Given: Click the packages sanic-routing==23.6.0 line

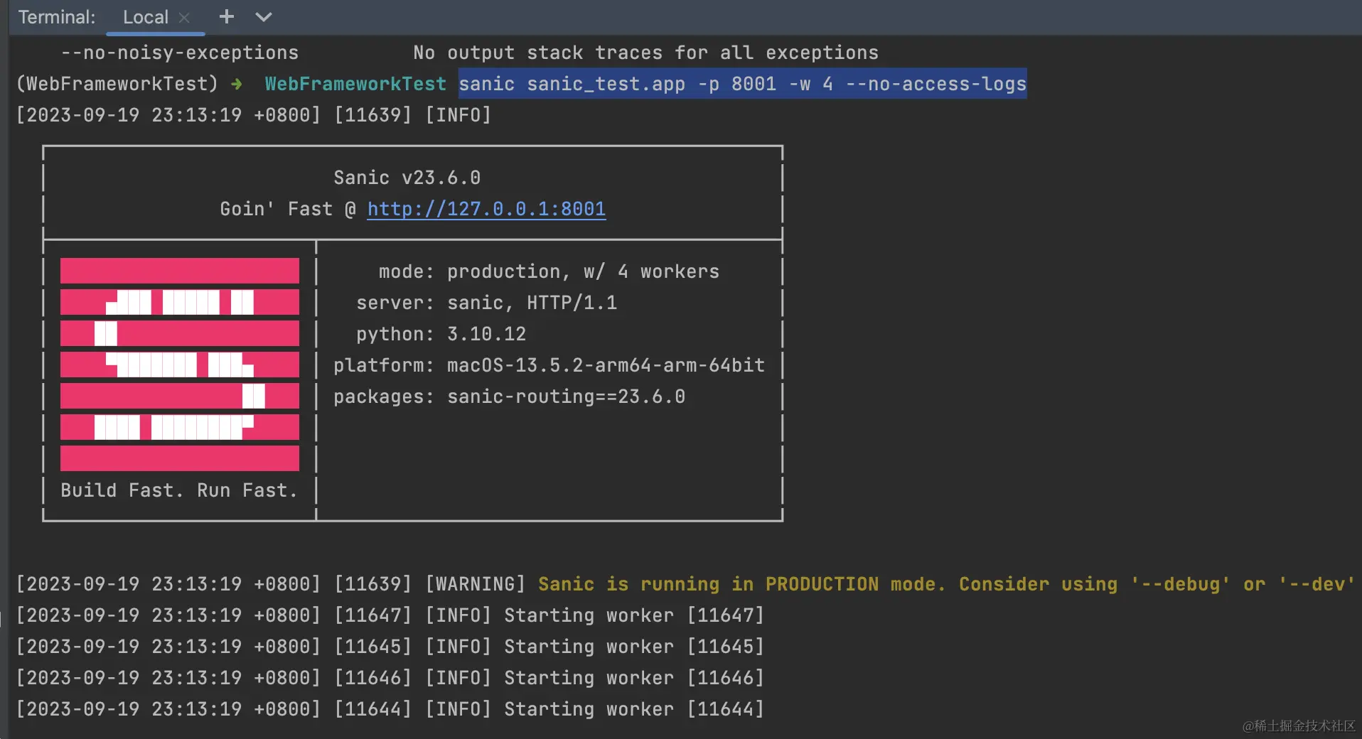Looking at the screenshot, I should tap(509, 397).
